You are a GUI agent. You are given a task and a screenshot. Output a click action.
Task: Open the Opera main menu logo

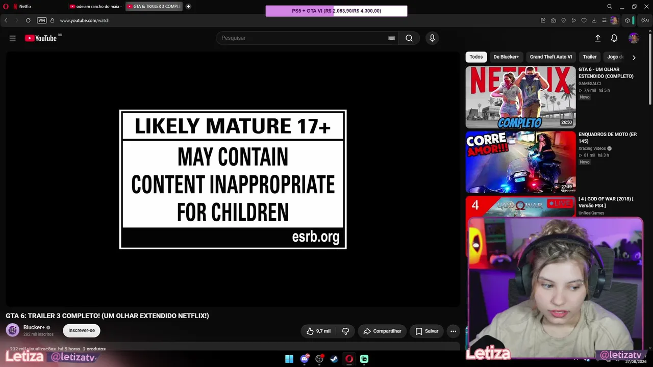click(6, 7)
